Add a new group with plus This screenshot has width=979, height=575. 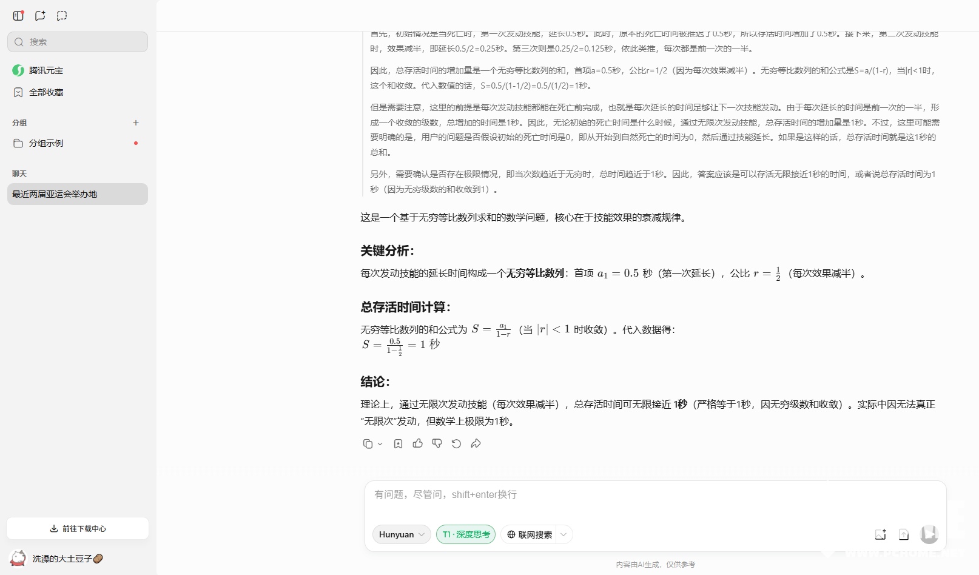click(136, 123)
